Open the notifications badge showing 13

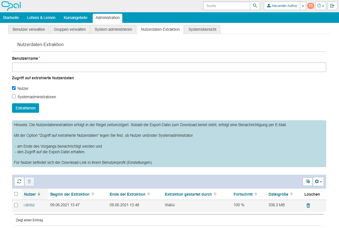[x=311, y=6]
